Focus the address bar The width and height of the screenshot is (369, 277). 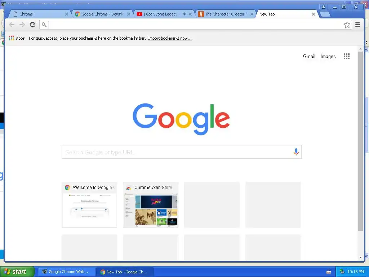pyautogui.click(x=195, y=25)
